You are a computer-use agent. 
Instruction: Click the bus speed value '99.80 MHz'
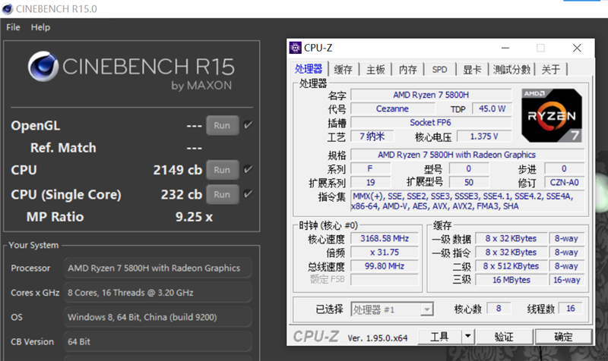pyautogui.click(x=385, y=266)
